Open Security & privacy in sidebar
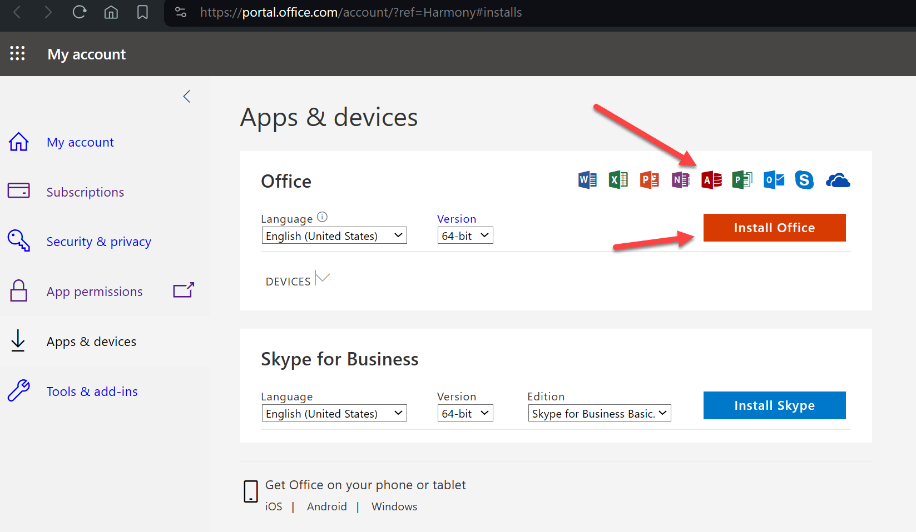This screenshot has width=916, height=532. 99,242
